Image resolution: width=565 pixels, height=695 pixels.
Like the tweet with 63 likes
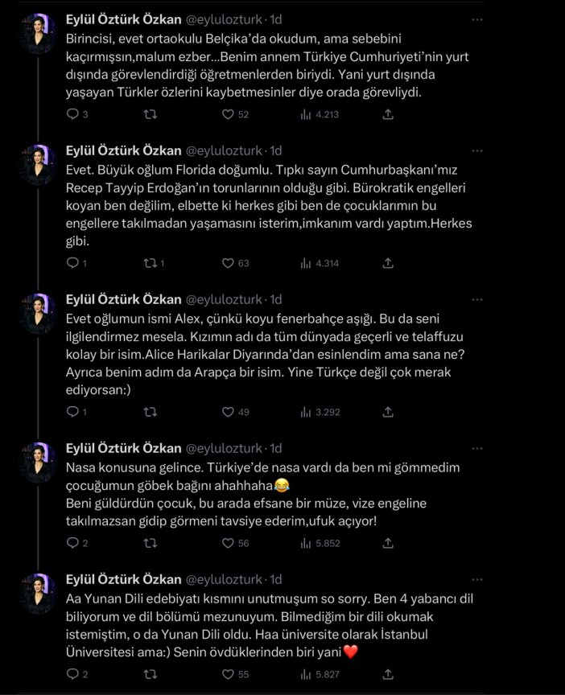pyautogui.click(x=227, y=263)
